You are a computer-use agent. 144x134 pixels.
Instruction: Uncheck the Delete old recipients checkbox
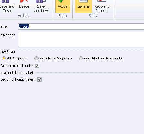coord(37,66)
